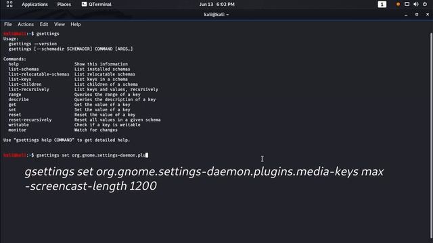This screenshot has height=243, width=433.
Task: Click the 'Use "gsettings help COMMAND"' hint line
Action: (66, 140)
